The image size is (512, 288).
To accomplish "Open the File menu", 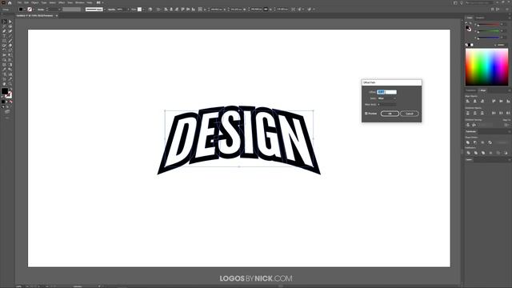I will click(x=19, y=2).
